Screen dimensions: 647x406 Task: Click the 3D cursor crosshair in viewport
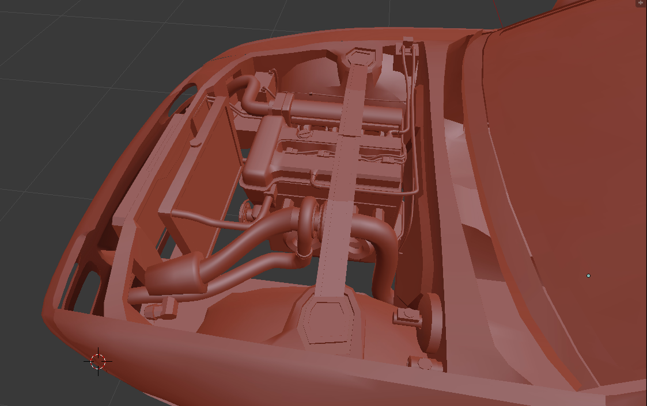point(98,362)
